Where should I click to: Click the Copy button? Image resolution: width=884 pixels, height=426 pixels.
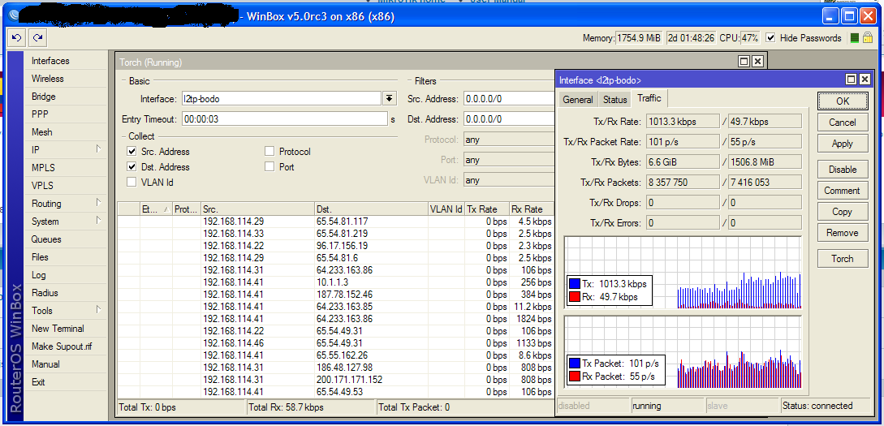click(843, 212)
